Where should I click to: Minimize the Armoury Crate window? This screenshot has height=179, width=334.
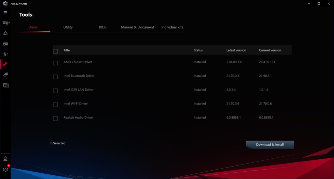[309, 4]
